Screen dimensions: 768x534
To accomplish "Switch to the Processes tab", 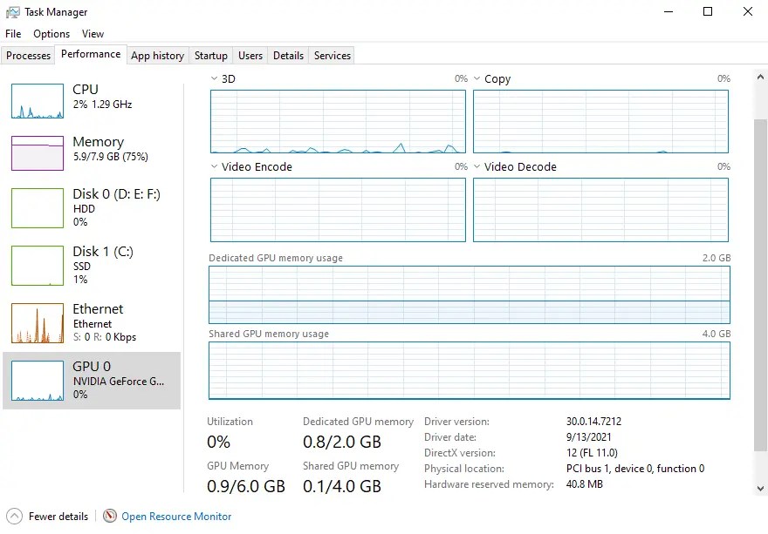I will (x=28, y=55).
